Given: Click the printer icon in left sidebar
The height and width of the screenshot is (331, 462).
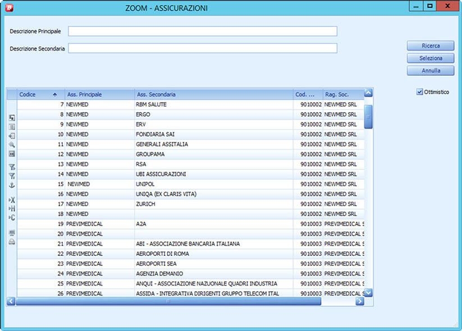Looking at the screenshot, I should 12,242.
